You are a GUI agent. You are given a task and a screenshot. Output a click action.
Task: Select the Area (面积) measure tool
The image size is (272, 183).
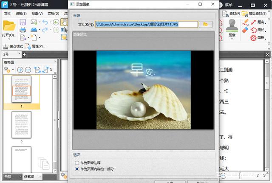pyautogui.click(x=258, y=37)
